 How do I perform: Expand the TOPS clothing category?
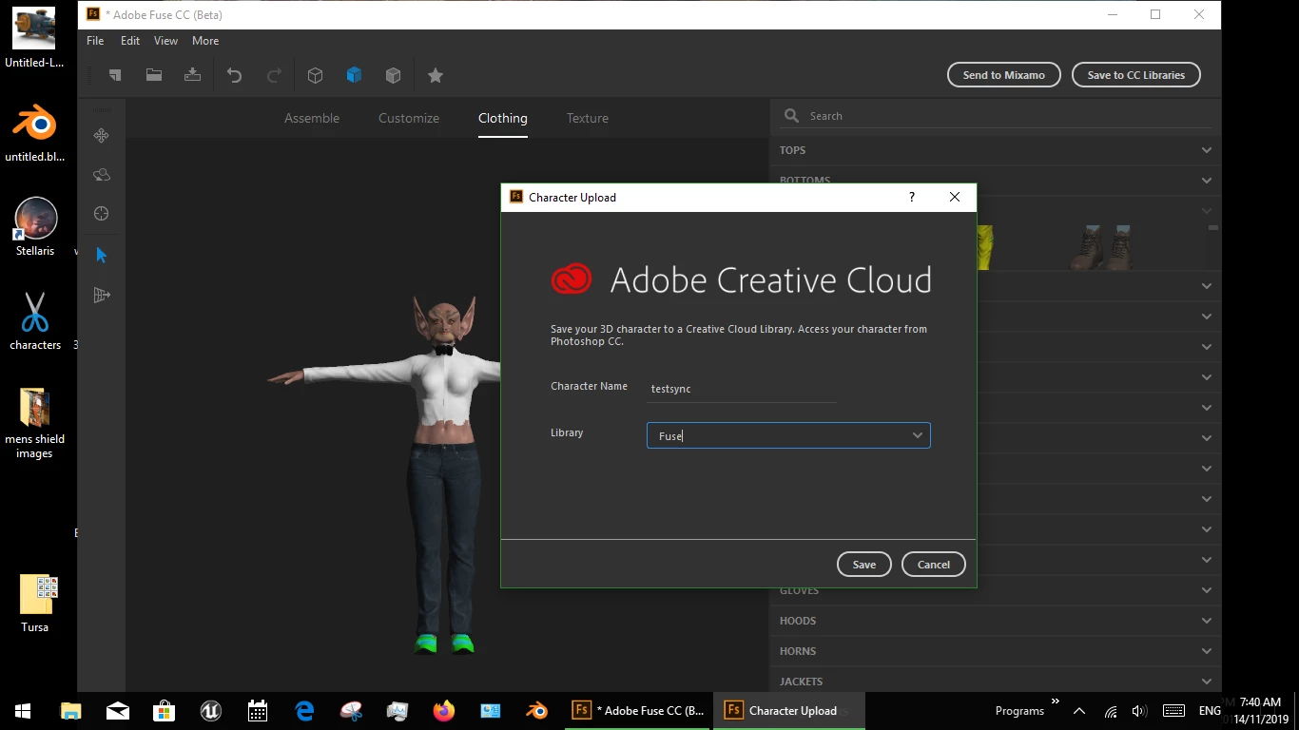pyautogui.click(x=995, y=150)
